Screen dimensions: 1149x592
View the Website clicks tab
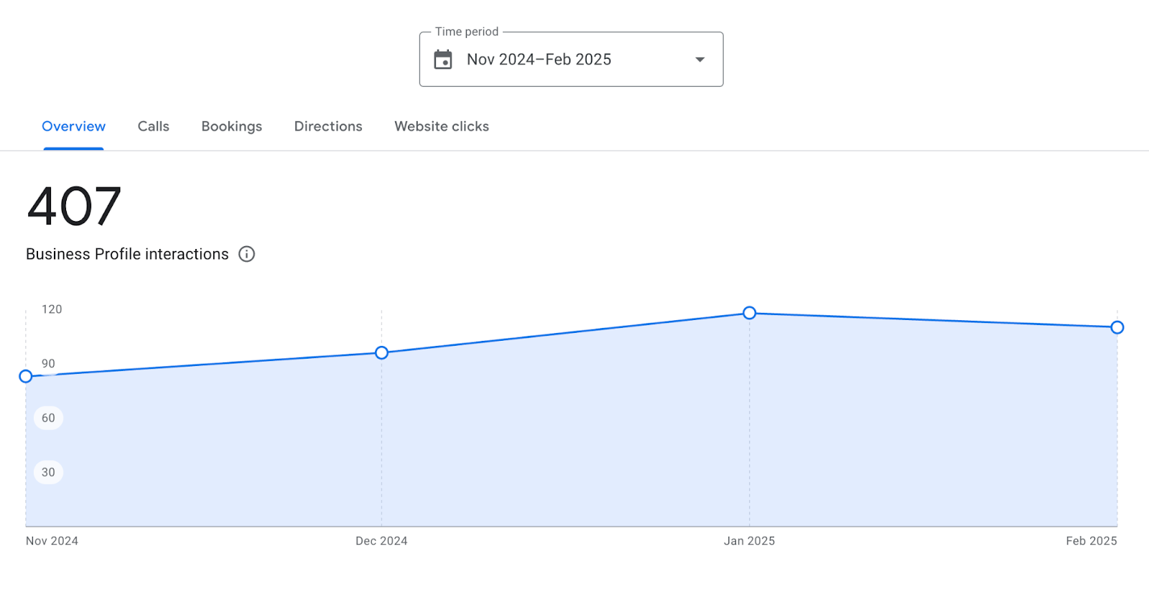point(442,126)
